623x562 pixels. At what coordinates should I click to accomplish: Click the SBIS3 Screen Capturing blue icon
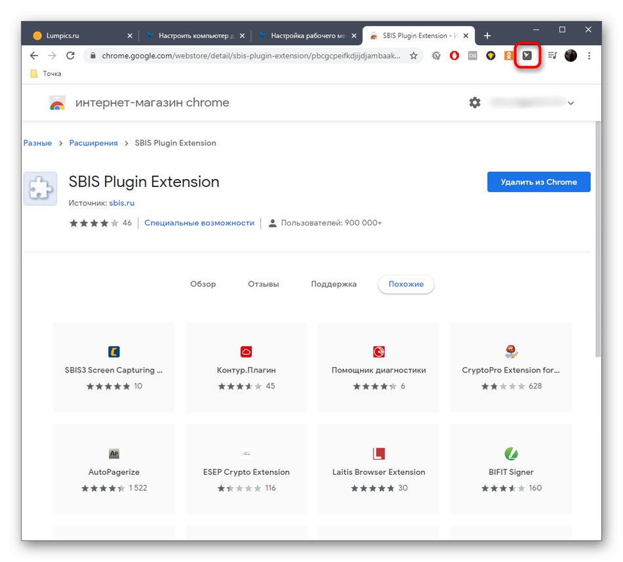pos(114,351)
